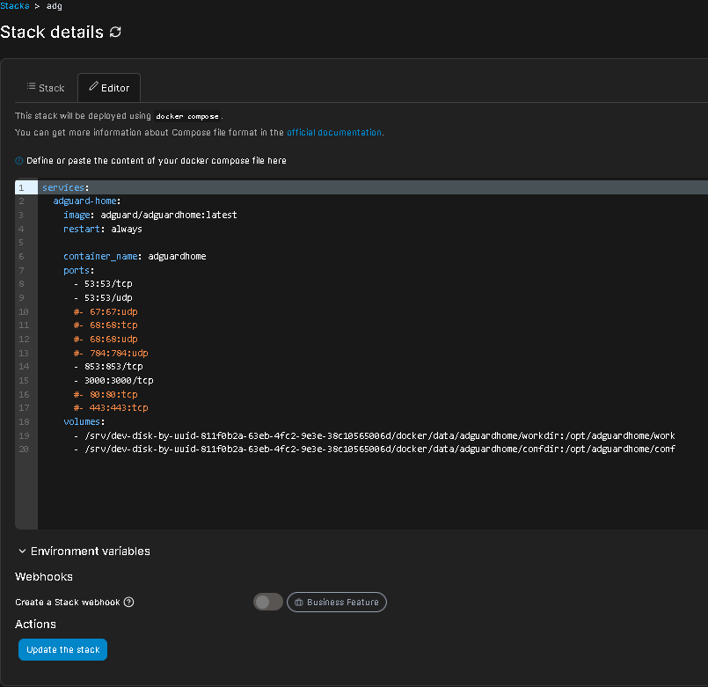Click the help icon next to Stack webhook
Screen dimensions: 708x687
[x=129, y=603]
